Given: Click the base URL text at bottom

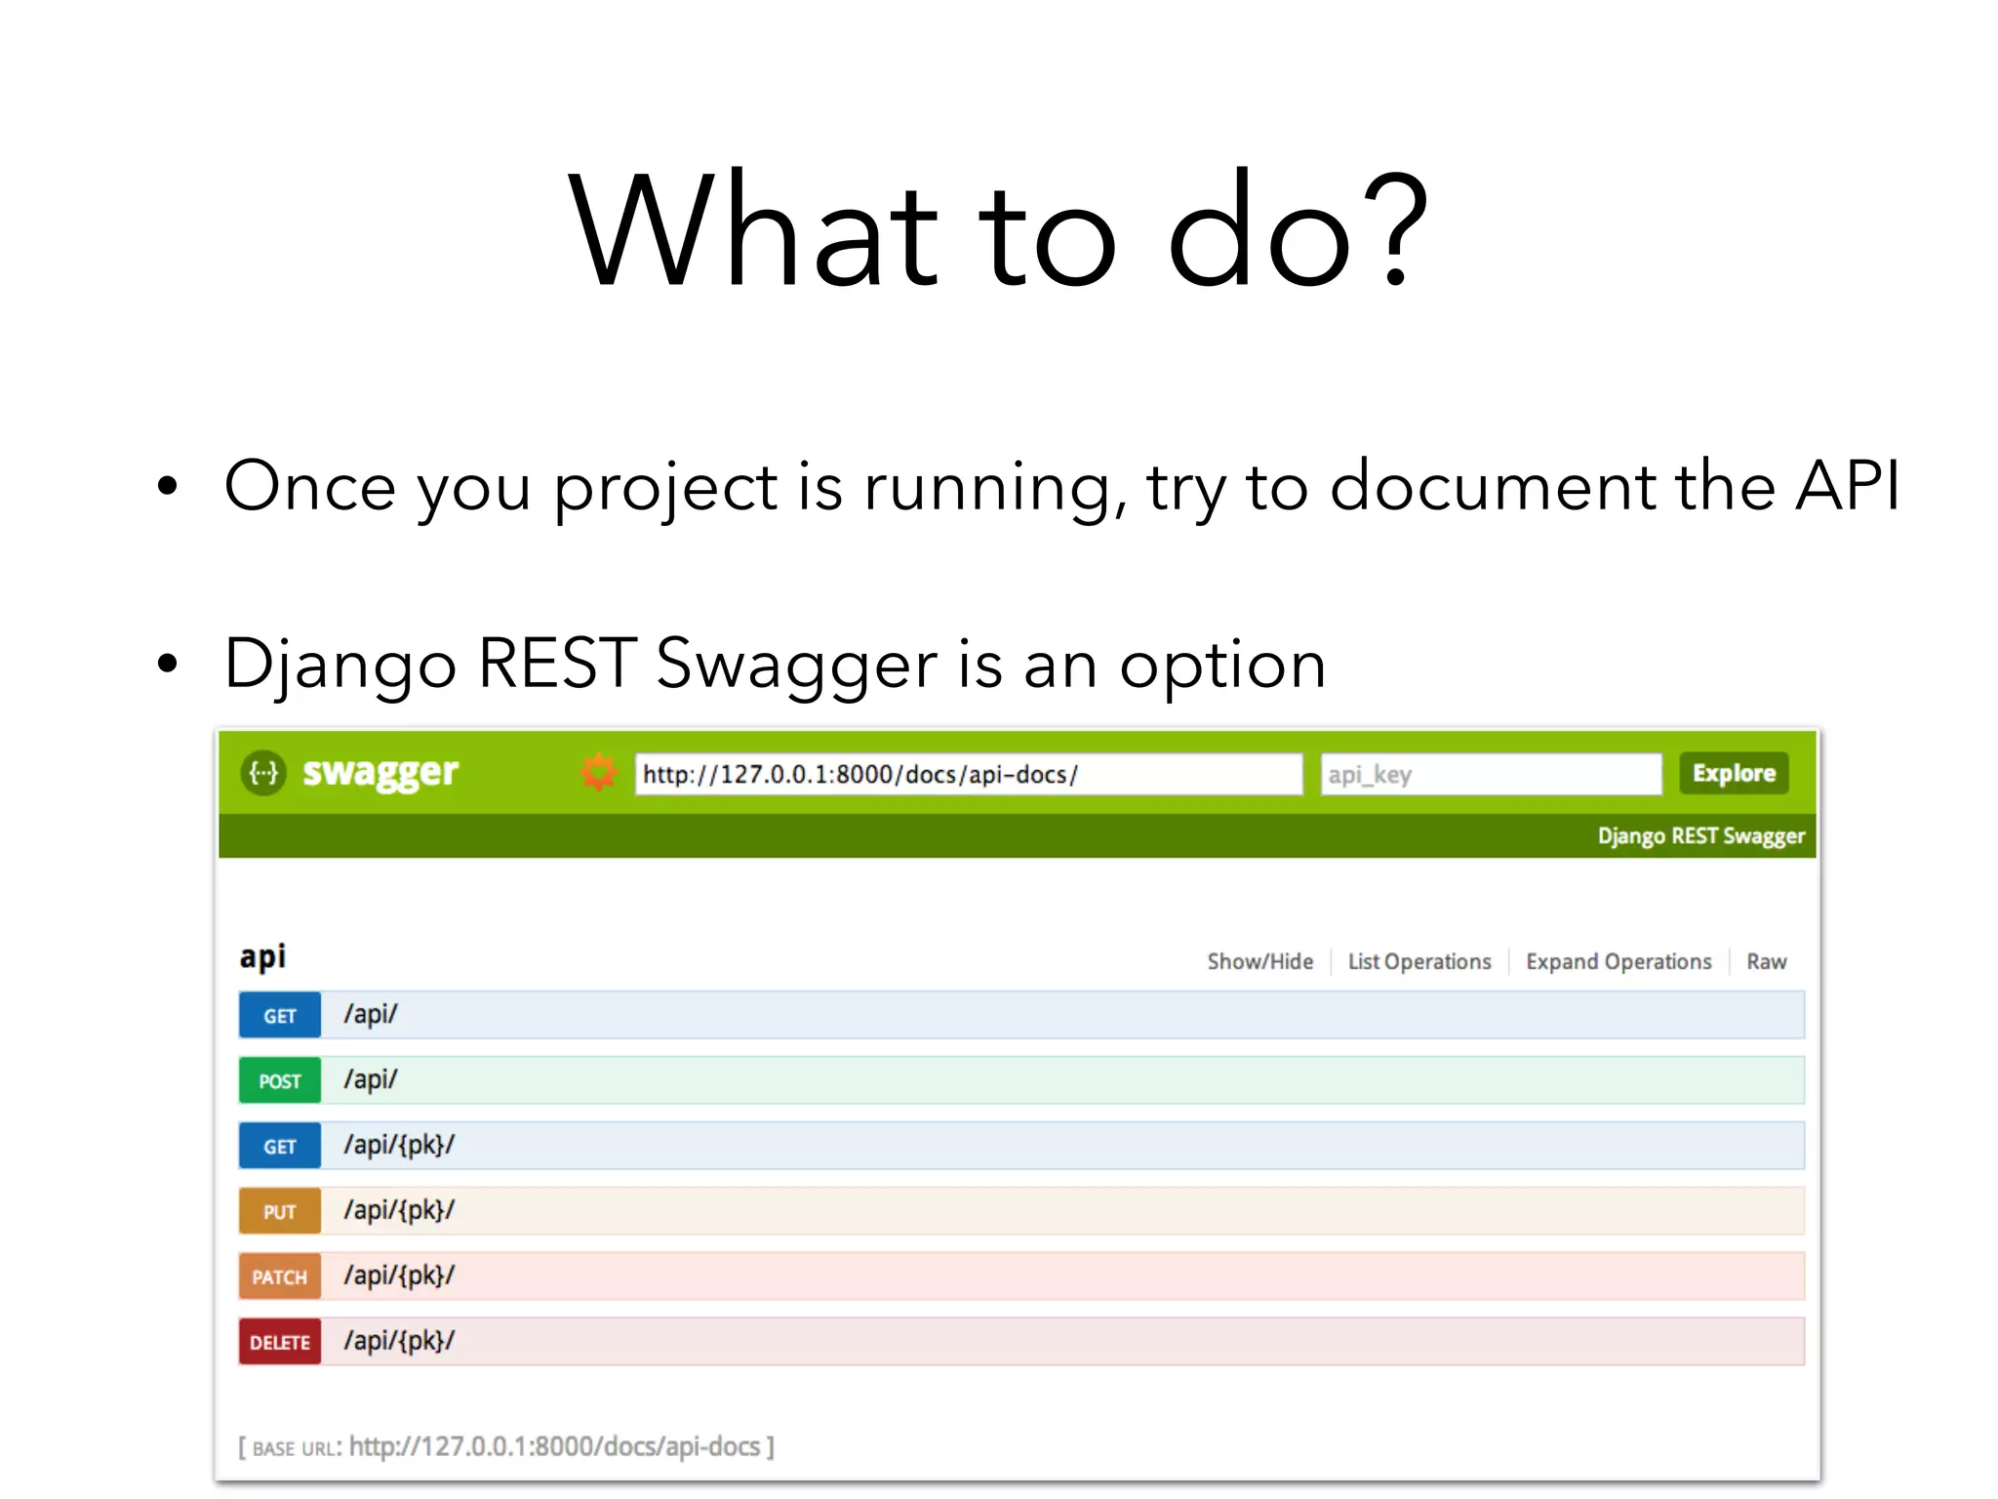Looking at the screenshot, I should 506,1446.
